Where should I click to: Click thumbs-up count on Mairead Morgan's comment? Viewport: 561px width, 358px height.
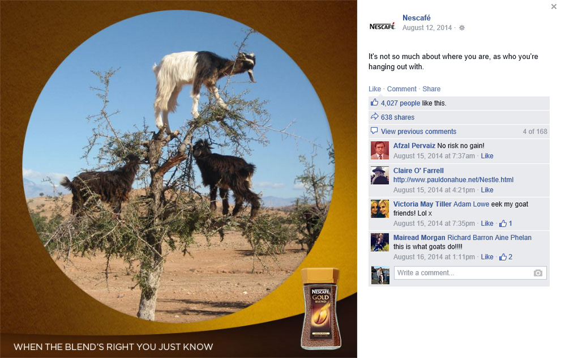point(506,257)
